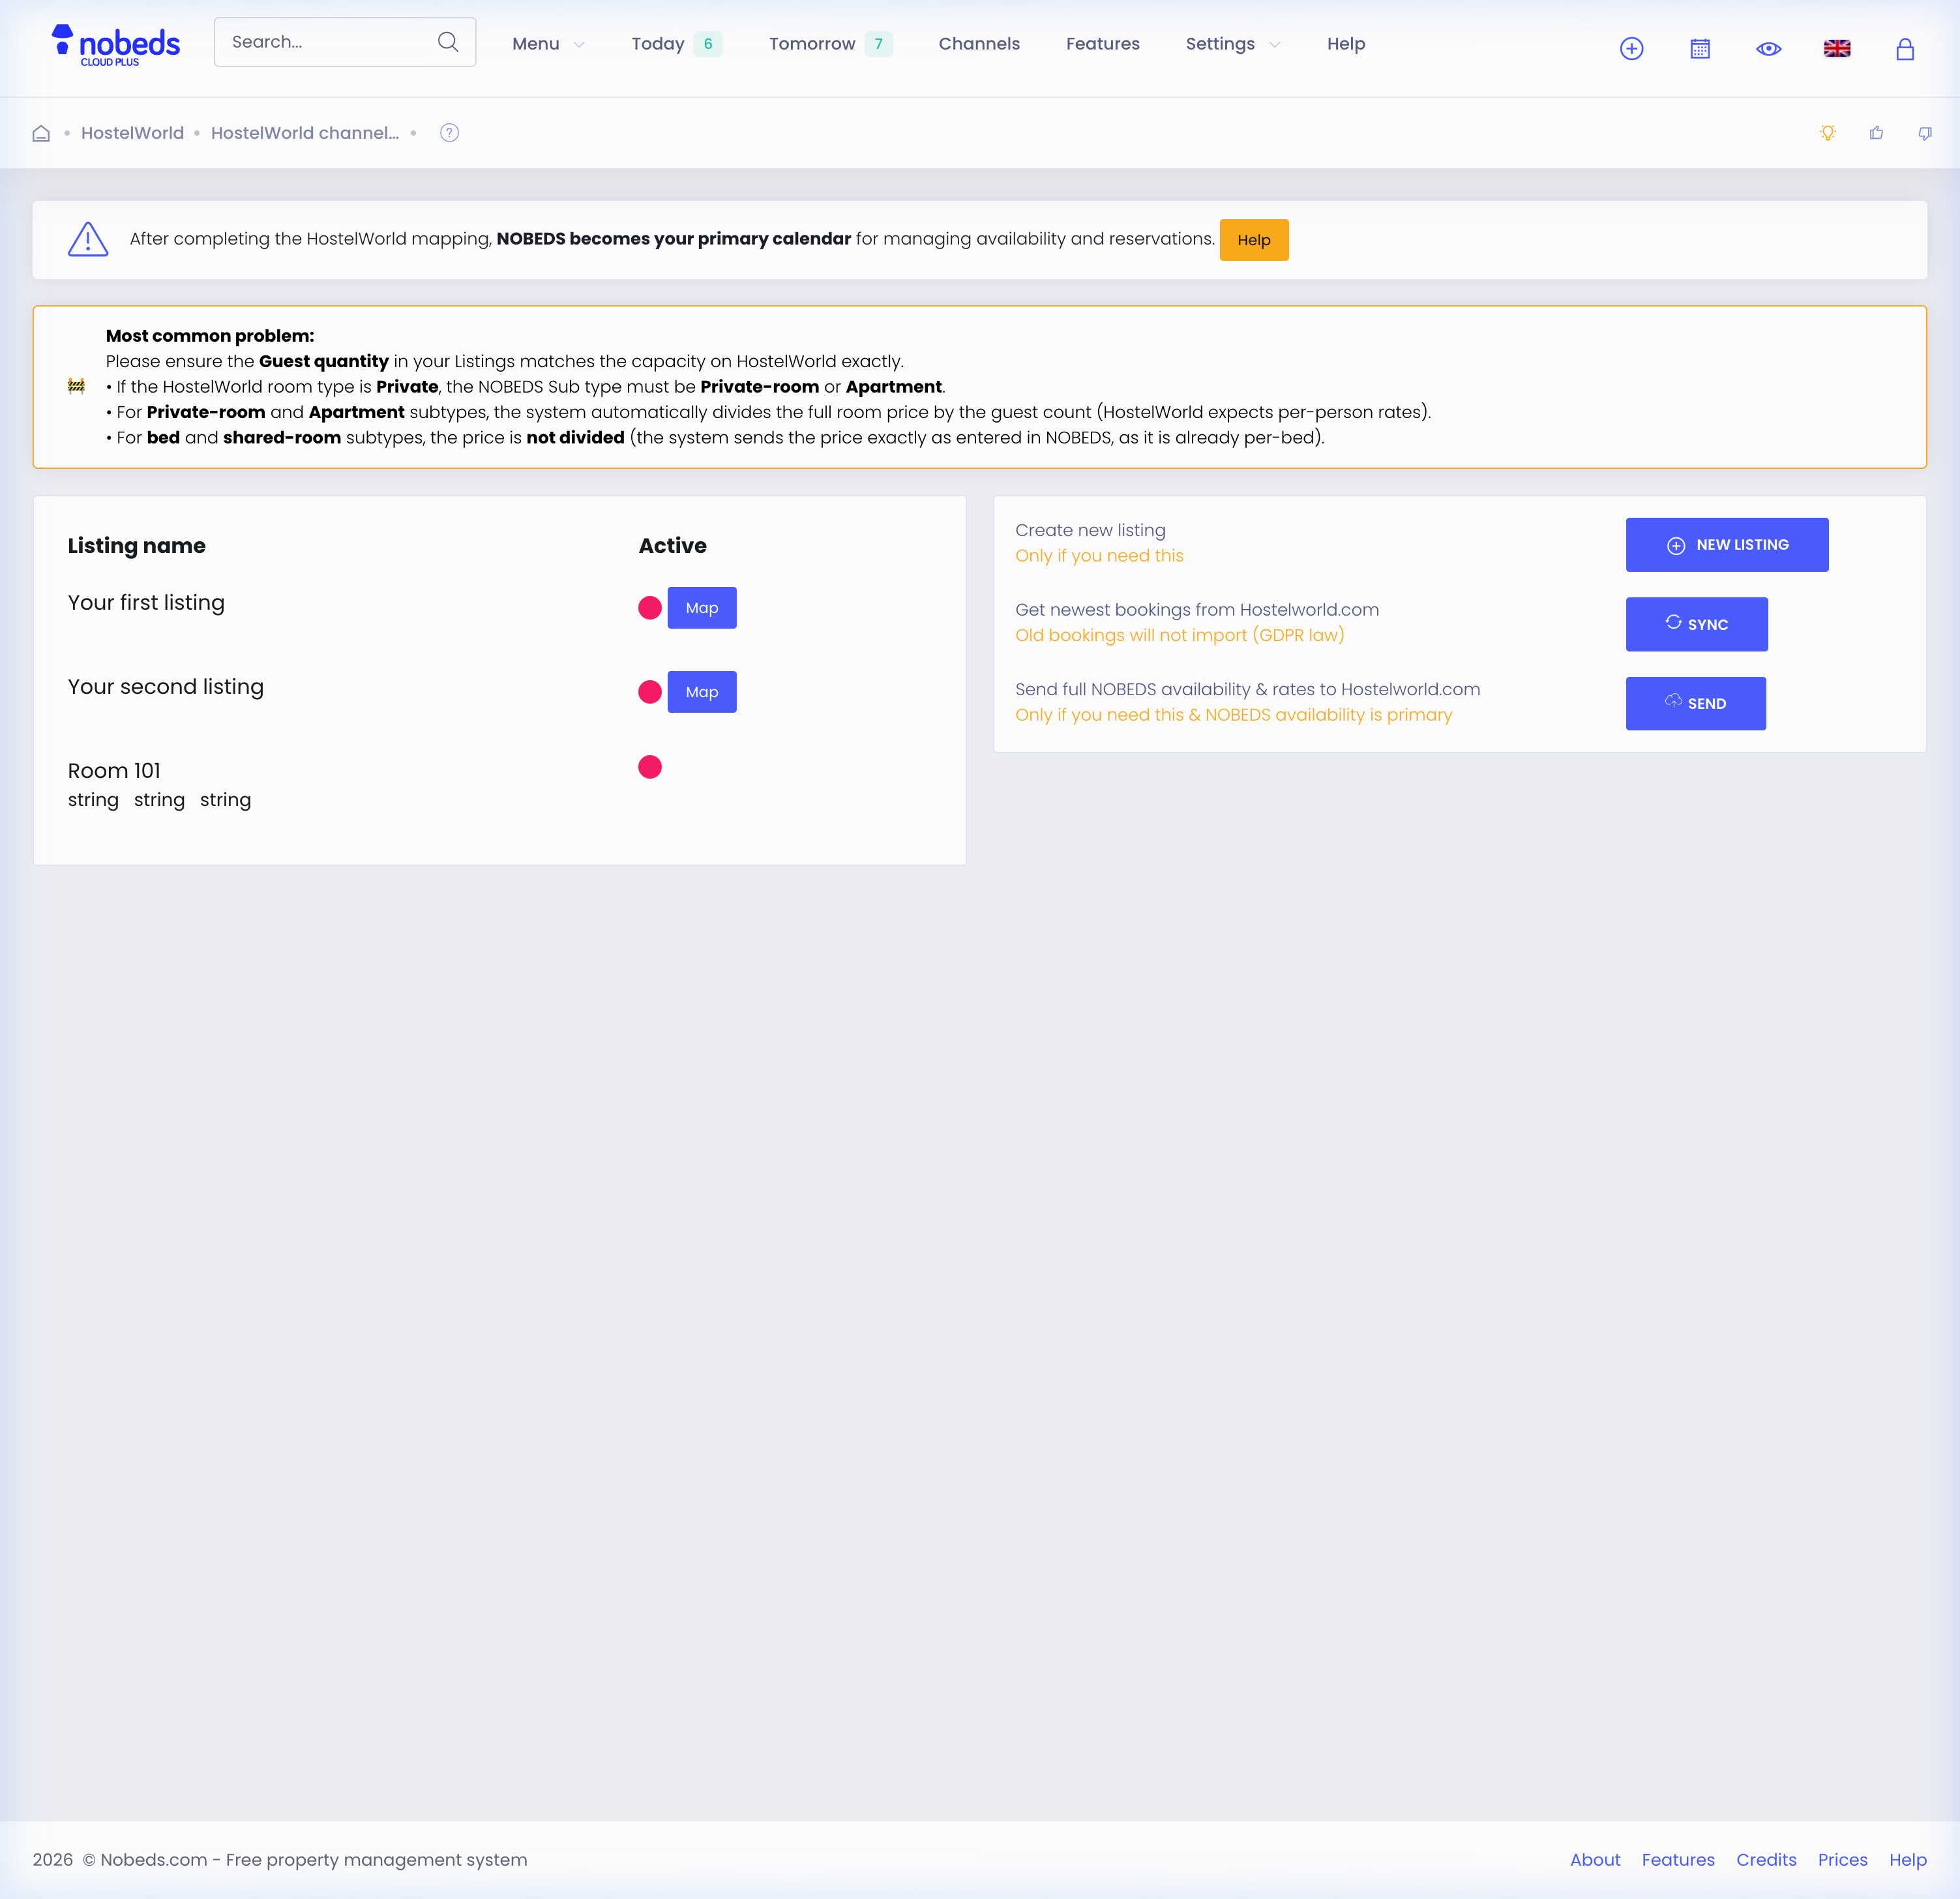Click the construction barrier icon
This screenshot has width=1960, height=1899.
click(x=76, y=386)
